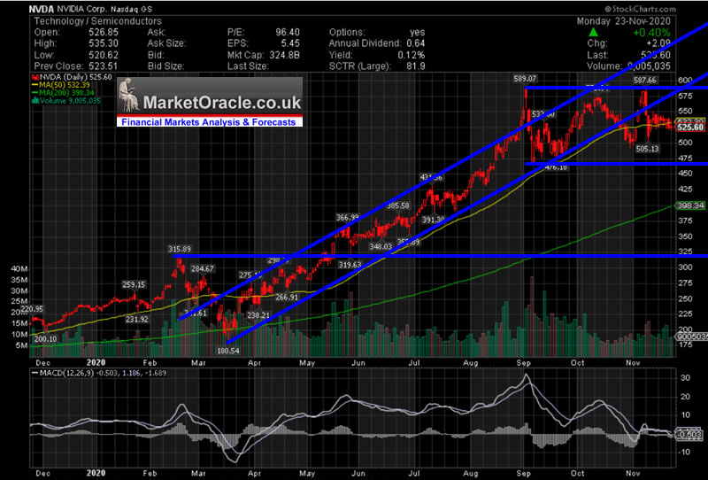The image size is (708, 480).
Task: Click the 366.99 price label
Action: pyautogui.click(x=347, y=217)
